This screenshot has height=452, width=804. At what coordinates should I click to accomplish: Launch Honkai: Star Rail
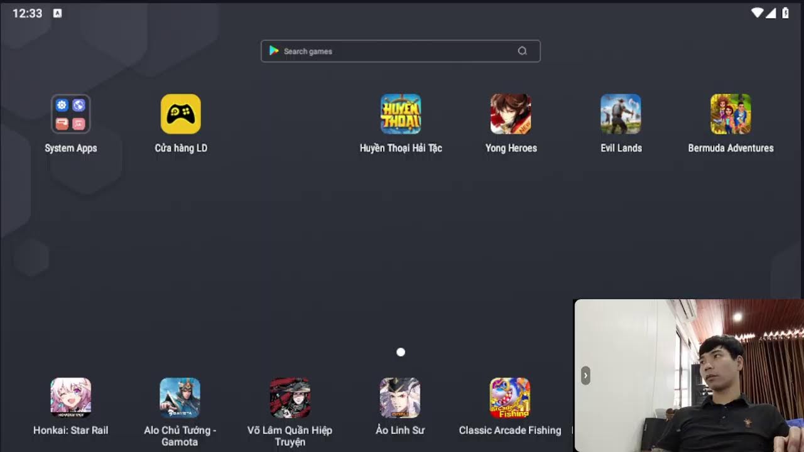coord(70,398)
